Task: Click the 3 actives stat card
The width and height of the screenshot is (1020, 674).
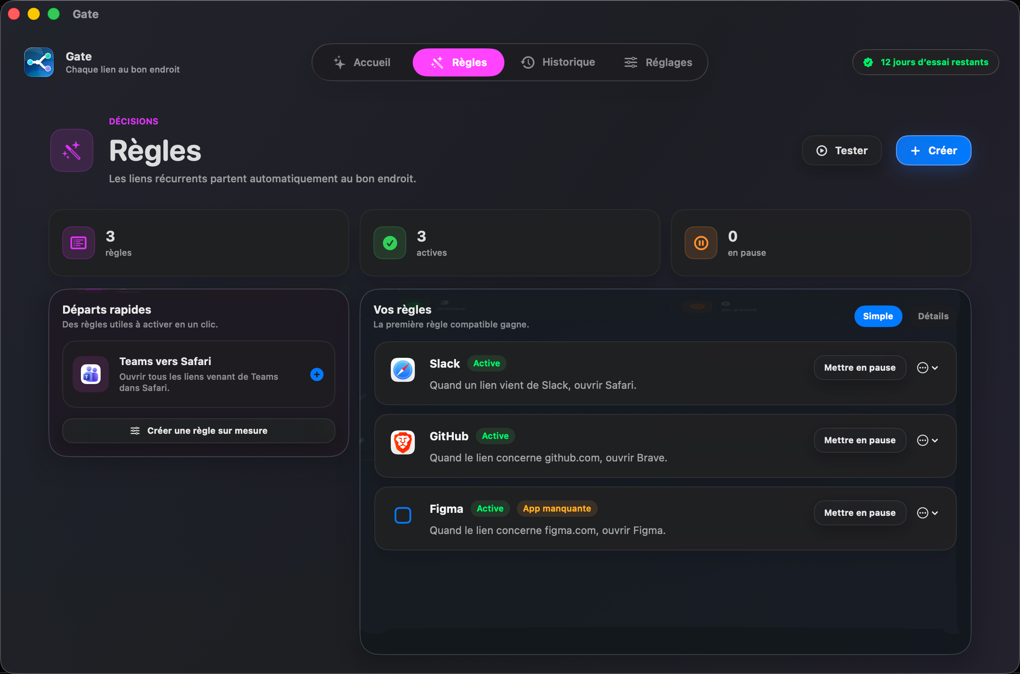Action: [x=510, y=243]
